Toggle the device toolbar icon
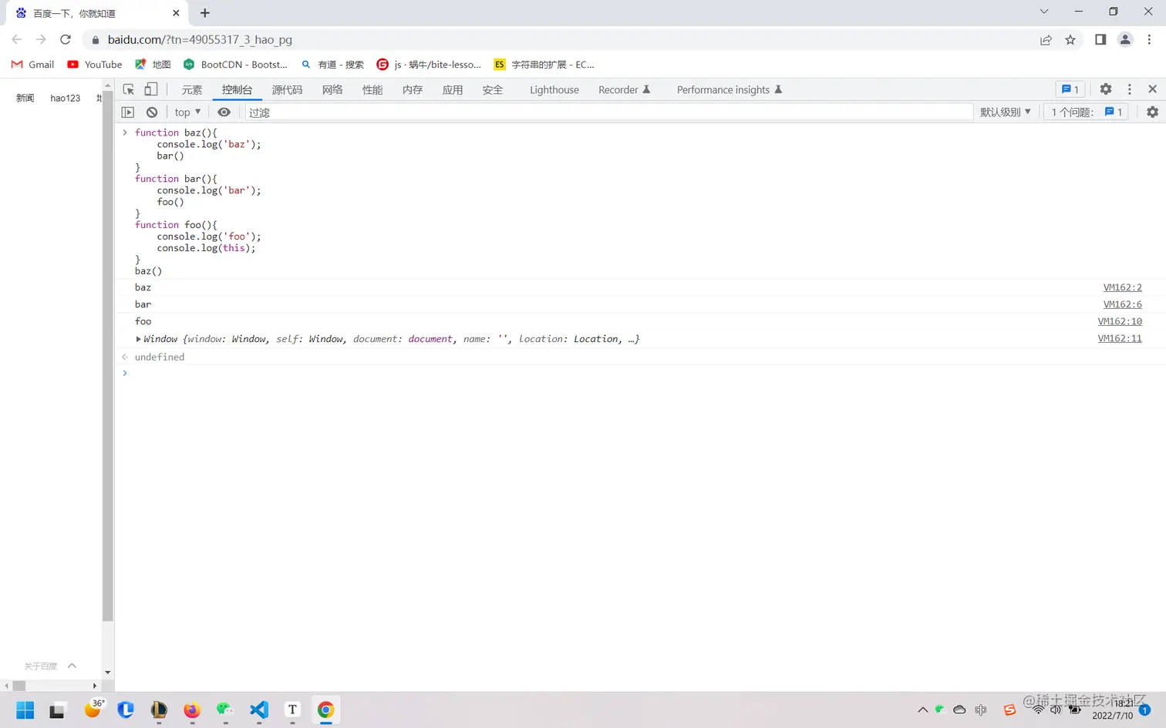Screen dimensions: 1166x728 151,89
